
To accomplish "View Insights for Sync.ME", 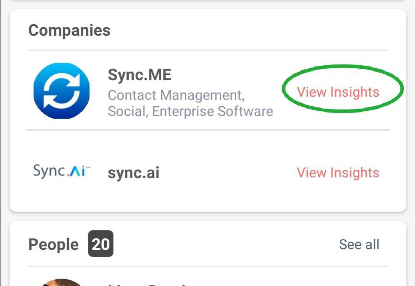I will pos(338,92).
